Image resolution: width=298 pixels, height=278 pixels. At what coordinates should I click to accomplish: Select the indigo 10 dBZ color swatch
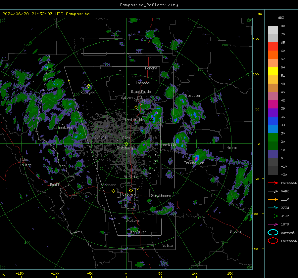coord(273,154)
